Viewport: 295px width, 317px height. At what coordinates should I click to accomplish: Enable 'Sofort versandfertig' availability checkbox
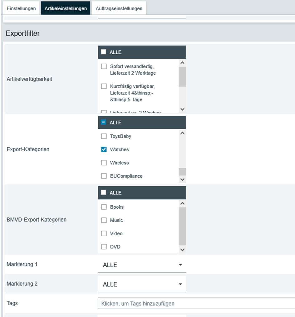click(x=104, y=66)
